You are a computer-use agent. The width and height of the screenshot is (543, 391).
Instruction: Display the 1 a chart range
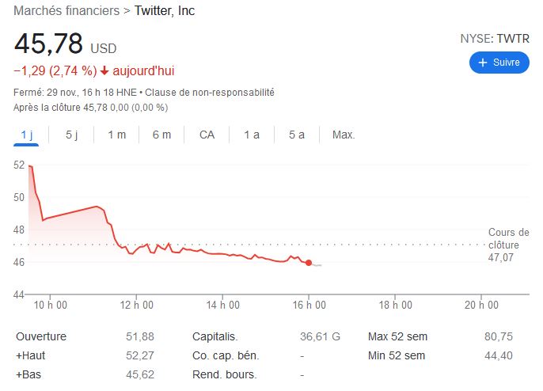[x=252, y=135]
